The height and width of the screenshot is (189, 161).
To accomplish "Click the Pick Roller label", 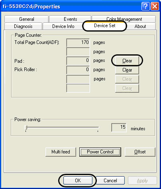I will (x=26, y=70).
